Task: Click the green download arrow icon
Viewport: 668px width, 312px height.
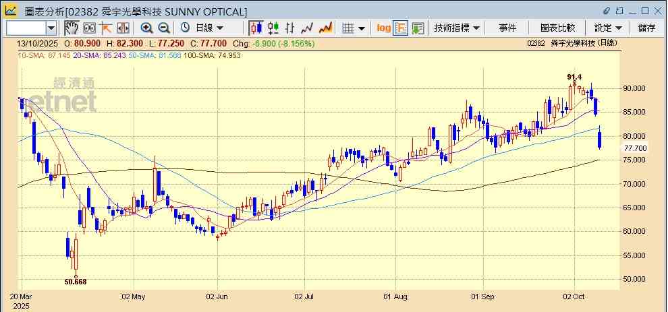Action: click(418, 28)
